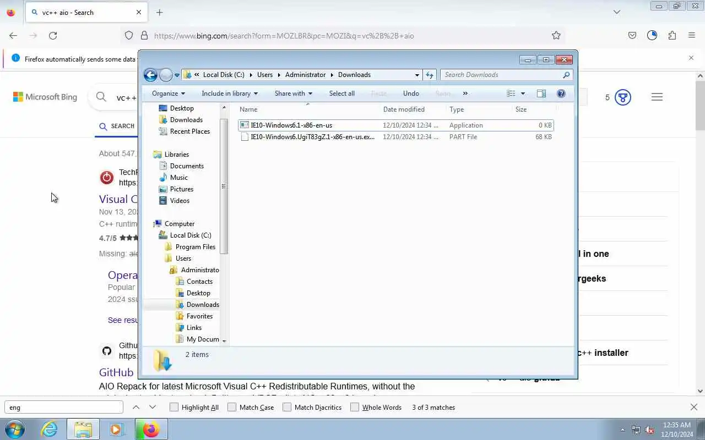Open the Firefox application menu
Screen dimensions: 705x440
click(692, 35)
